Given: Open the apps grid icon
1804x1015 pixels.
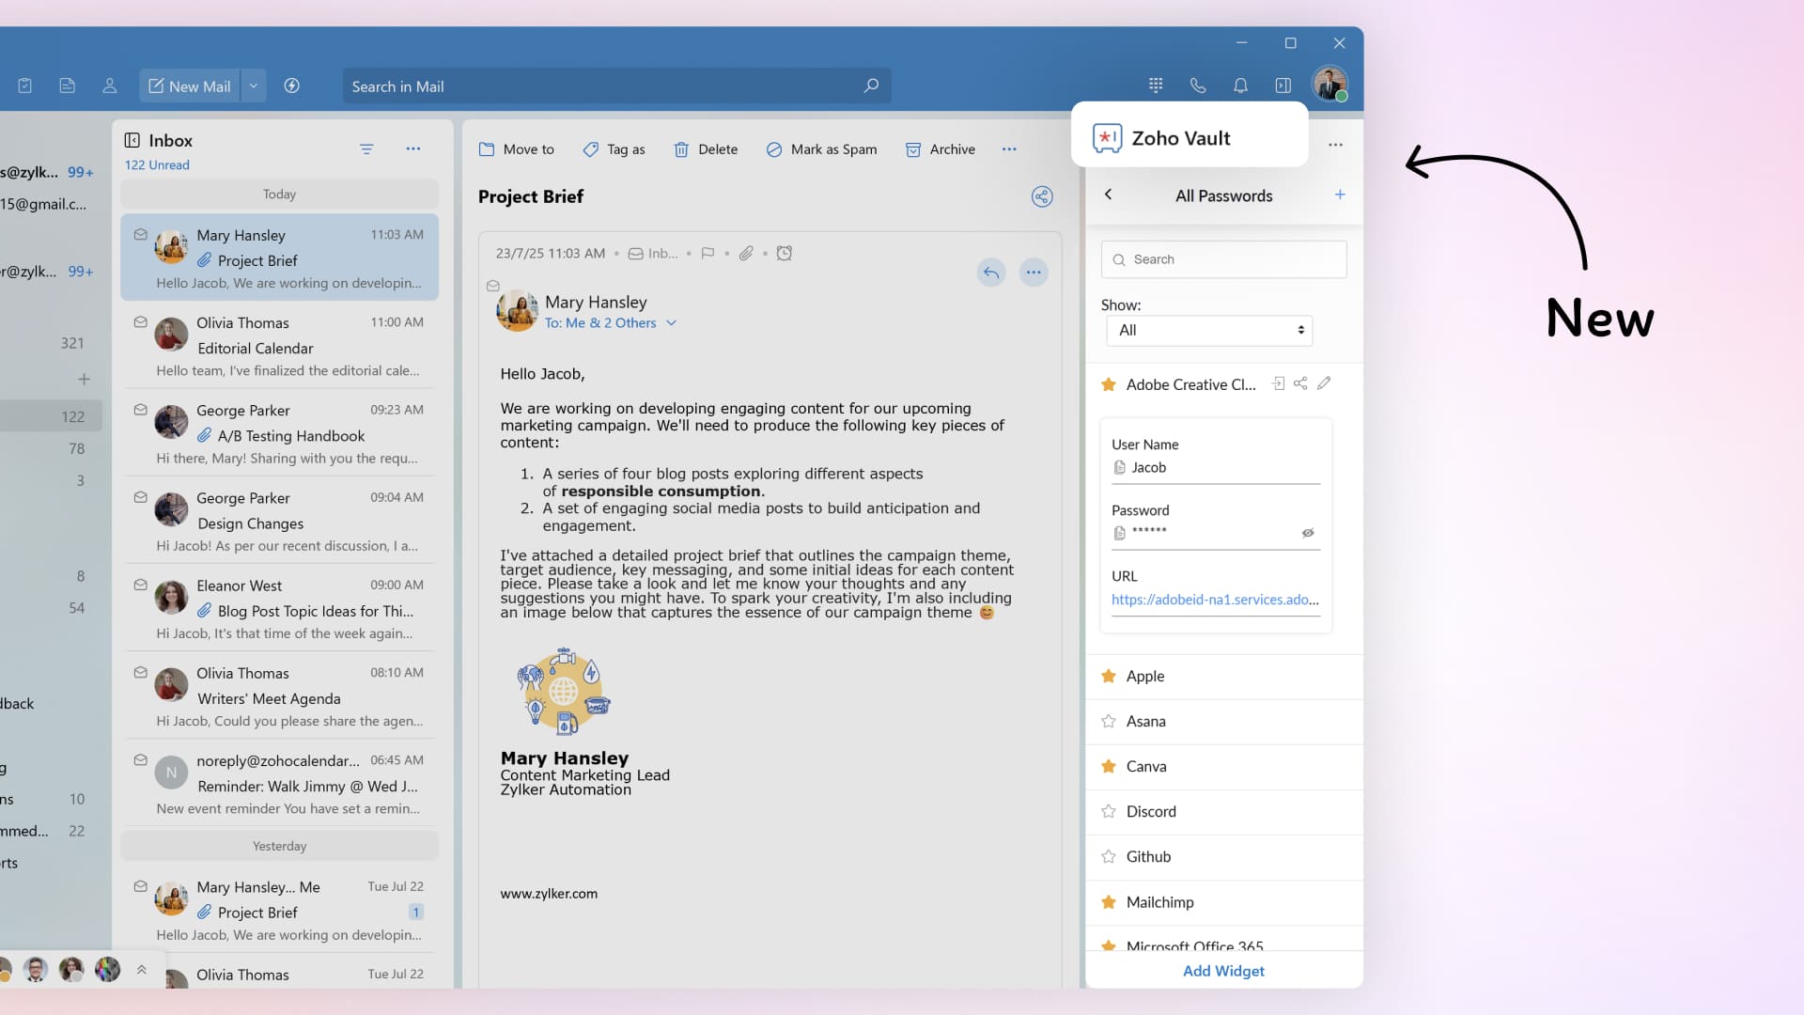Looking at the screenshot, I should point(1156,86).
